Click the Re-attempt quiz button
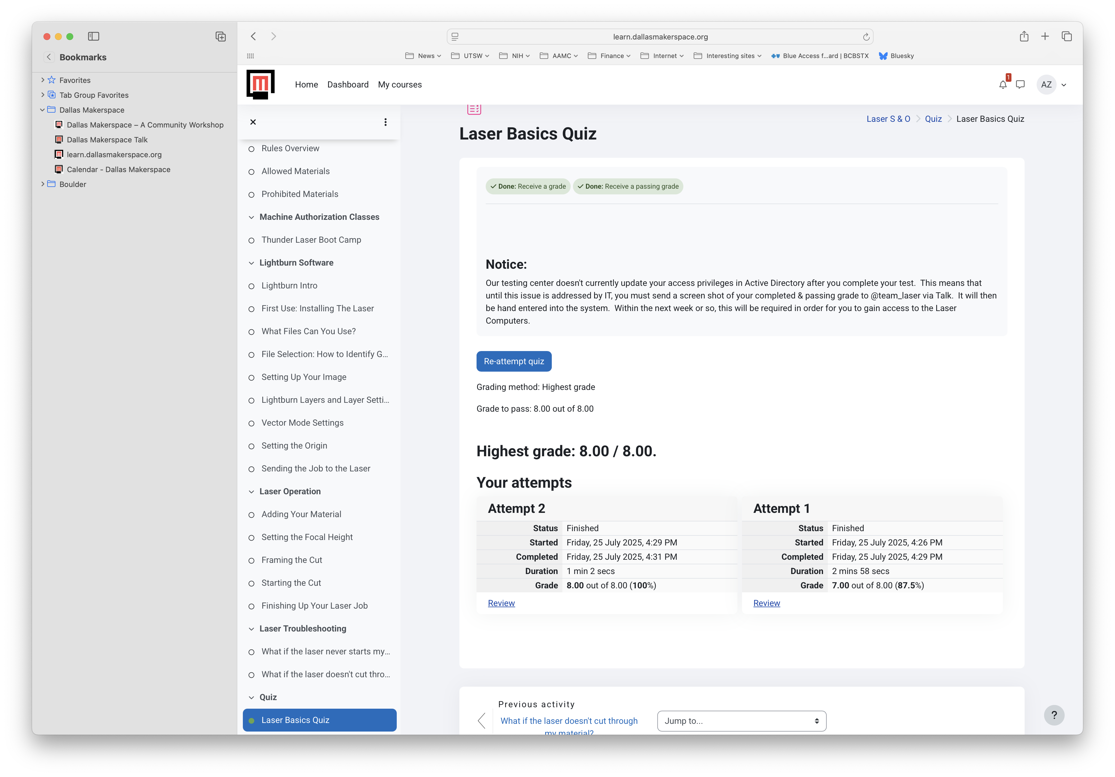Screen dimensions: 1115x777 (514, 361)
